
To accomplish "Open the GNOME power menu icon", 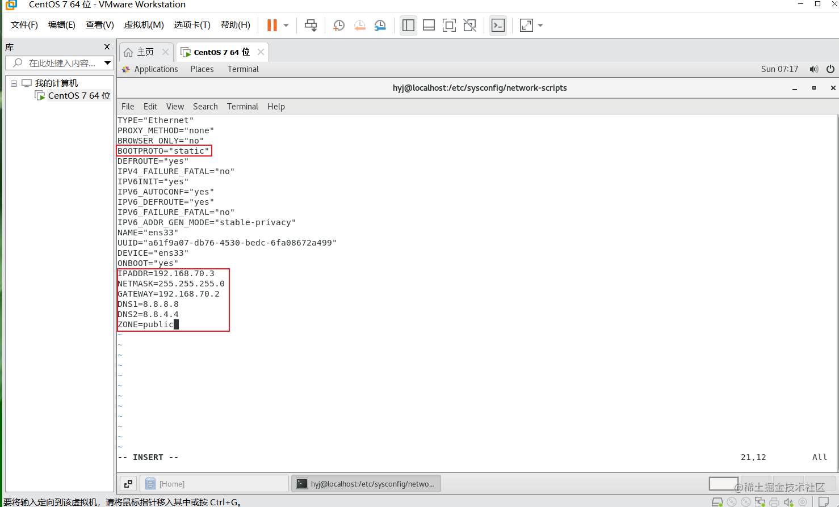I will (830, 69).
